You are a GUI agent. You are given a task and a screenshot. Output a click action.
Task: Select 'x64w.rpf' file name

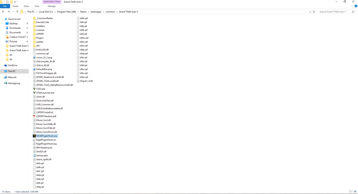coord(84,77)
